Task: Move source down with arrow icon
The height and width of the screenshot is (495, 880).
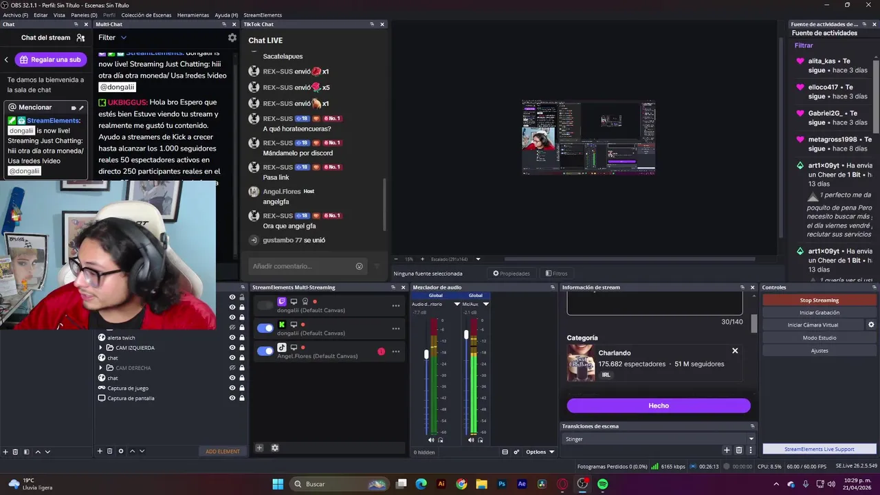Action: tap(142, 451)
